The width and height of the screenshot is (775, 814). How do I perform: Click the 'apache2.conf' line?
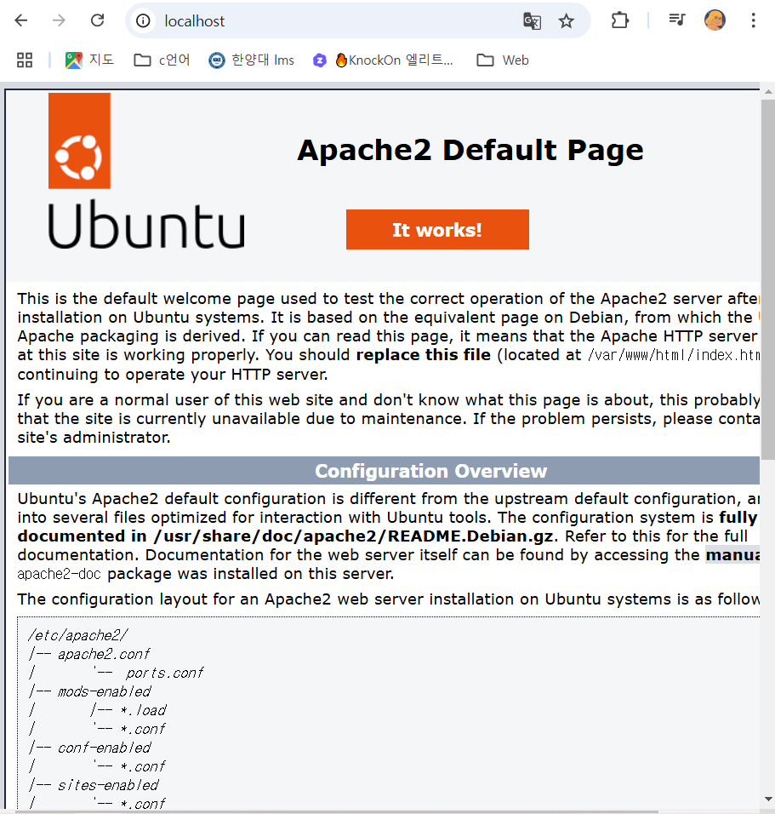point(104,654)
